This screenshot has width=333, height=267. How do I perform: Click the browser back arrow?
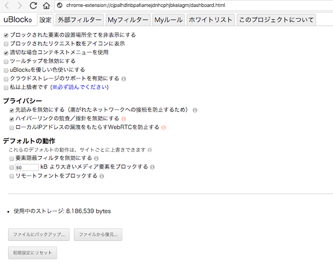7,5
